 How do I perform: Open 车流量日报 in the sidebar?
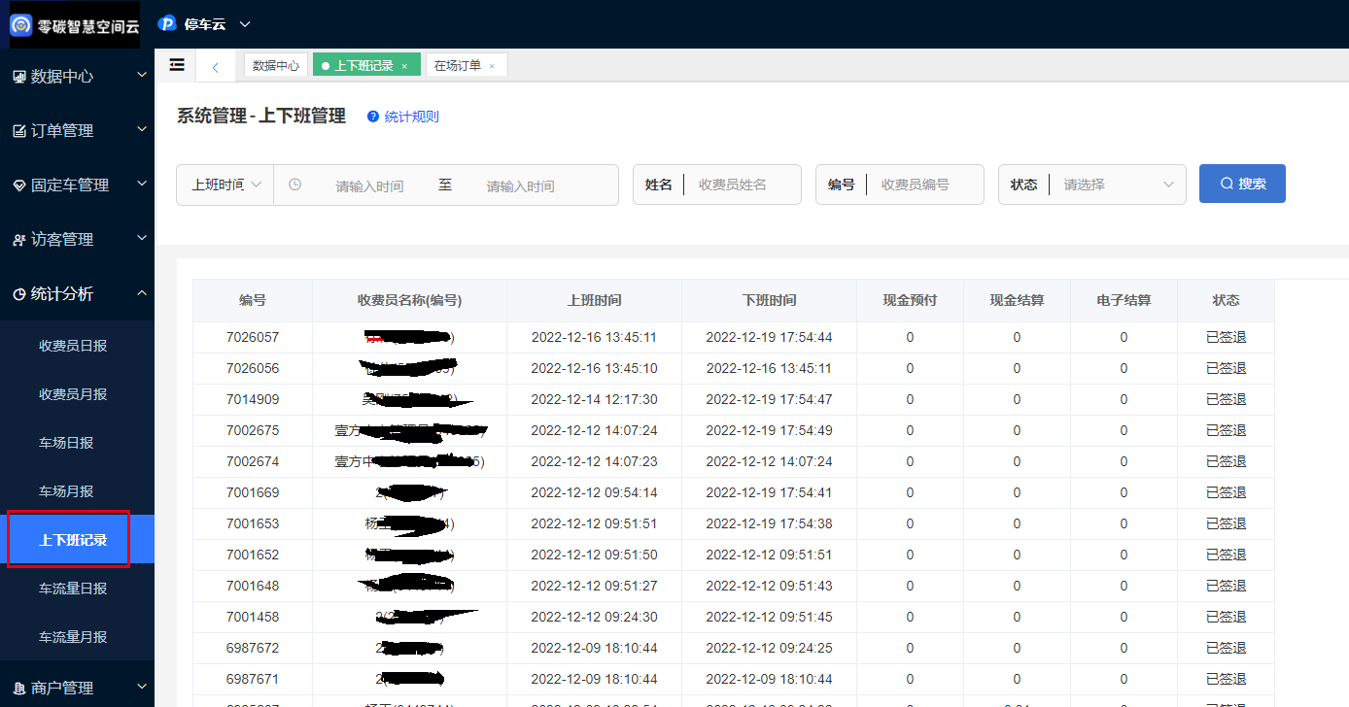[73, 589]
